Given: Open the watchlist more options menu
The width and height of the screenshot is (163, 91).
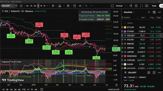Looking at the screenshot, I should click(159, 12).
